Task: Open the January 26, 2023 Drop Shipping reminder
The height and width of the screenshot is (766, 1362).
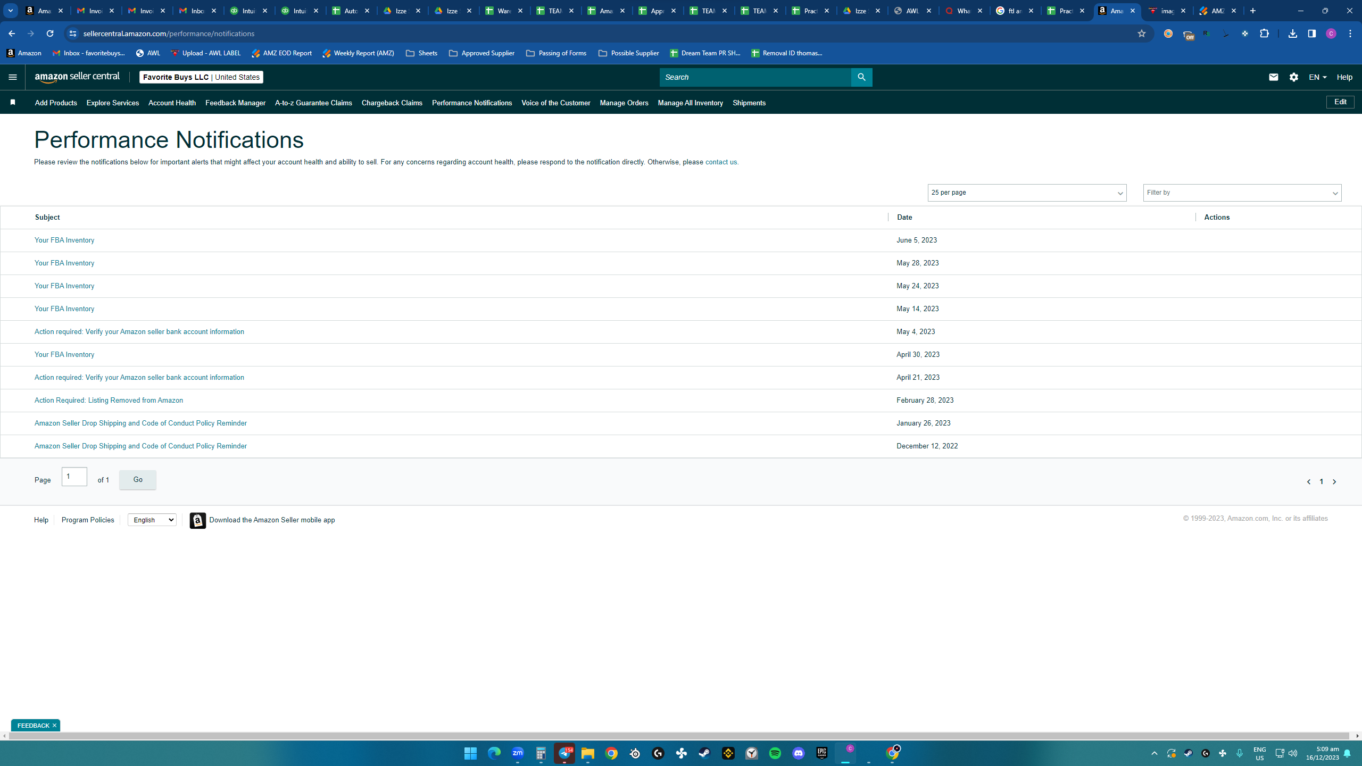Action: [x=140, y=423]
